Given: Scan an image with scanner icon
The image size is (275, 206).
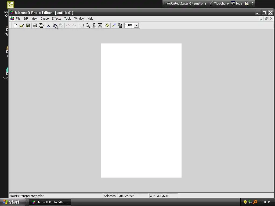Looking at the screenshot, I should pos(41,25).
